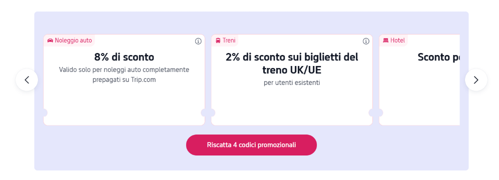This screenshot has height=180, width=499.
Task: Open the Treni coupon card
Action: [x=292, y=80]
